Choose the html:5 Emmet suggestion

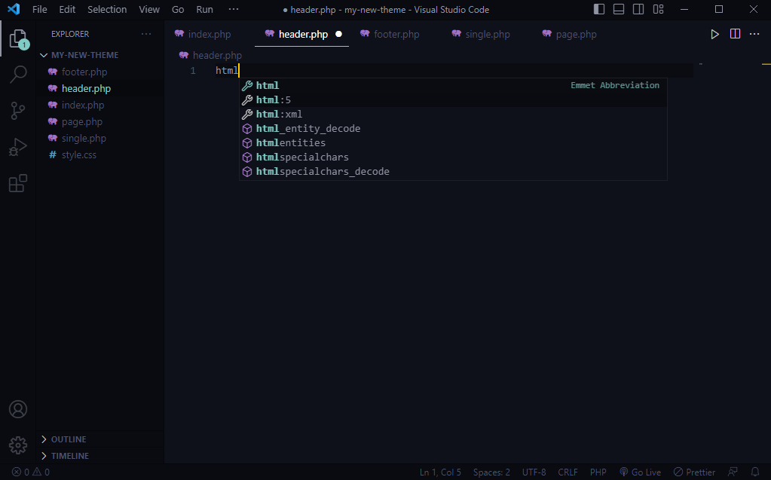[453, 99]
